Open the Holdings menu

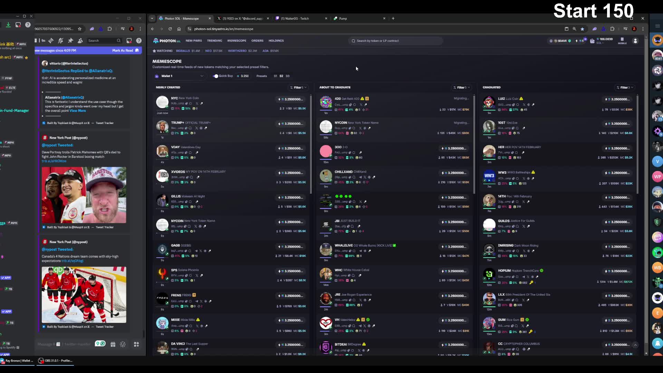click(x=276, y=41)
